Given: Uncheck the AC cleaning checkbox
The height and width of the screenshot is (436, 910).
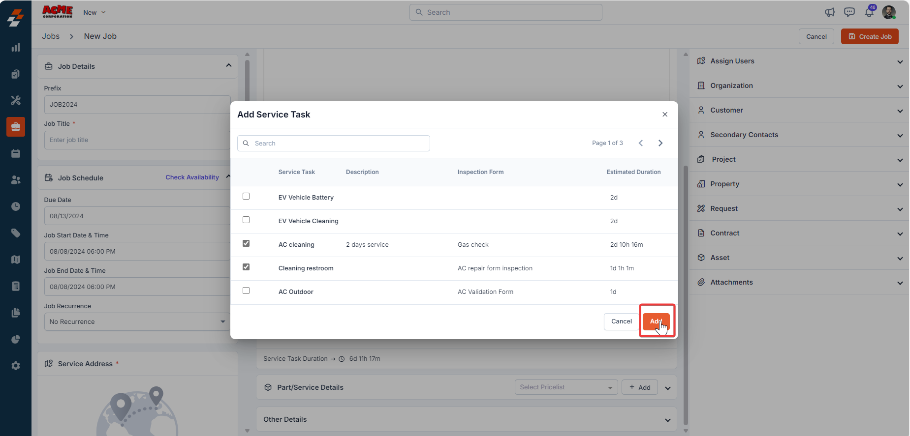Looking at the screenshot, I should tap(246, 243).
